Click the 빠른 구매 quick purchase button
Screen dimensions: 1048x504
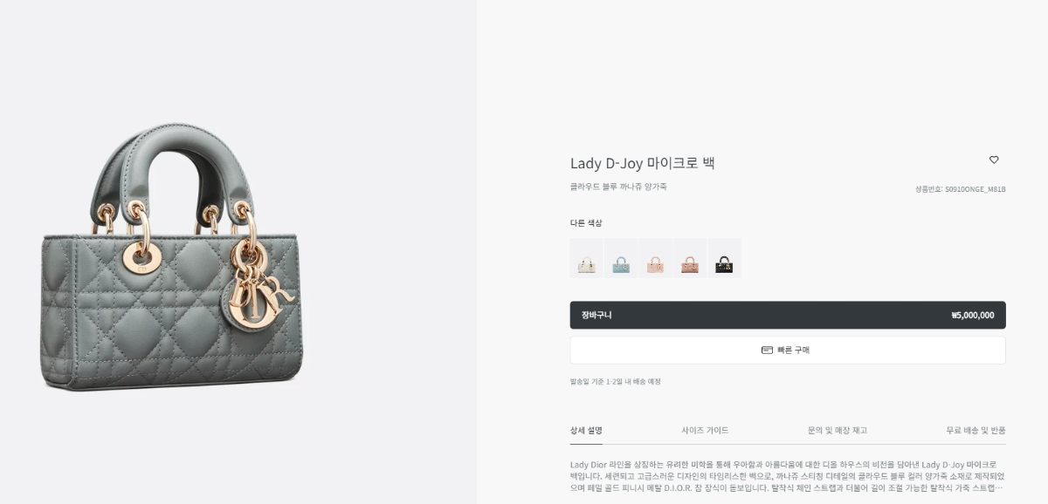coord(788,350)
